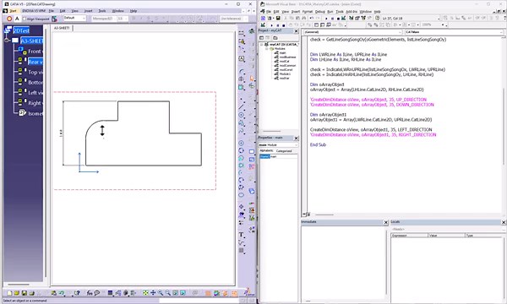Click the New document icon in CATIA bottom toolbar

point(9,293)
